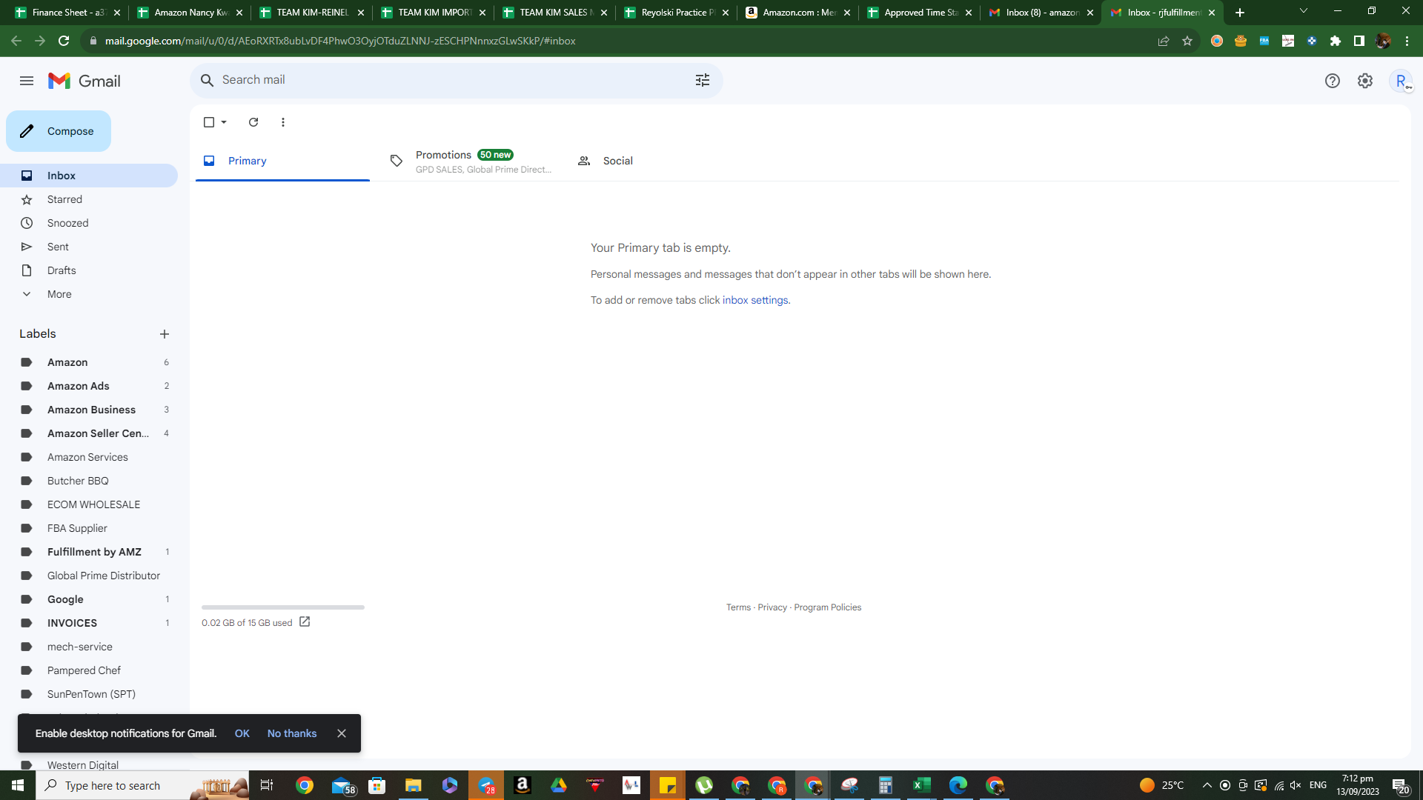
Task: Open Task View on the taskbar
Action: (x=267, y=785)
